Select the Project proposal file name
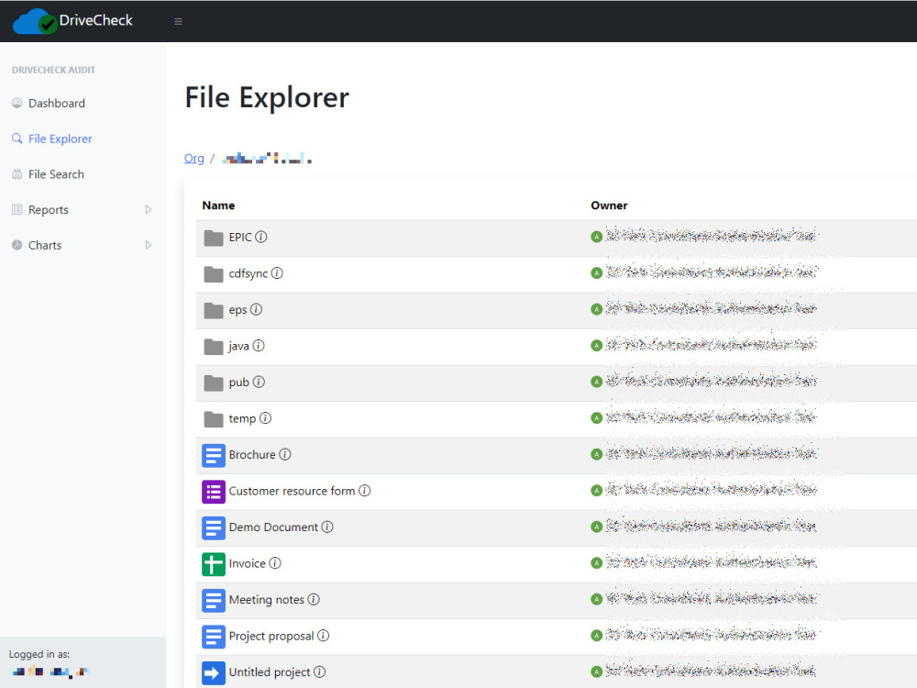 tap(271, 636)
